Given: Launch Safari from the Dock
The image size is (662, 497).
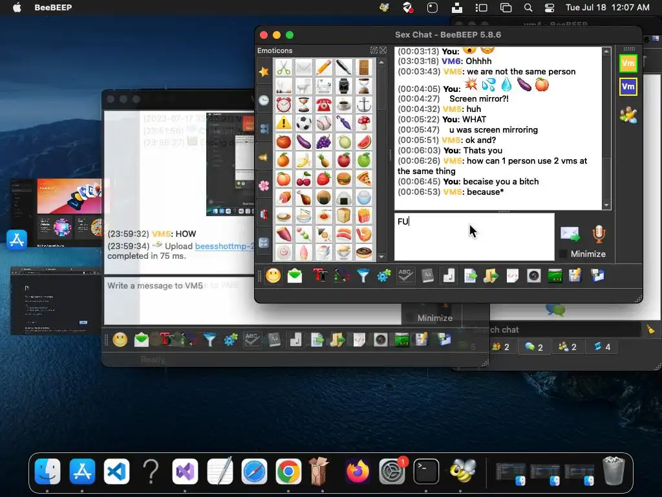Looking at the screenshot, I should pos(254,472).
